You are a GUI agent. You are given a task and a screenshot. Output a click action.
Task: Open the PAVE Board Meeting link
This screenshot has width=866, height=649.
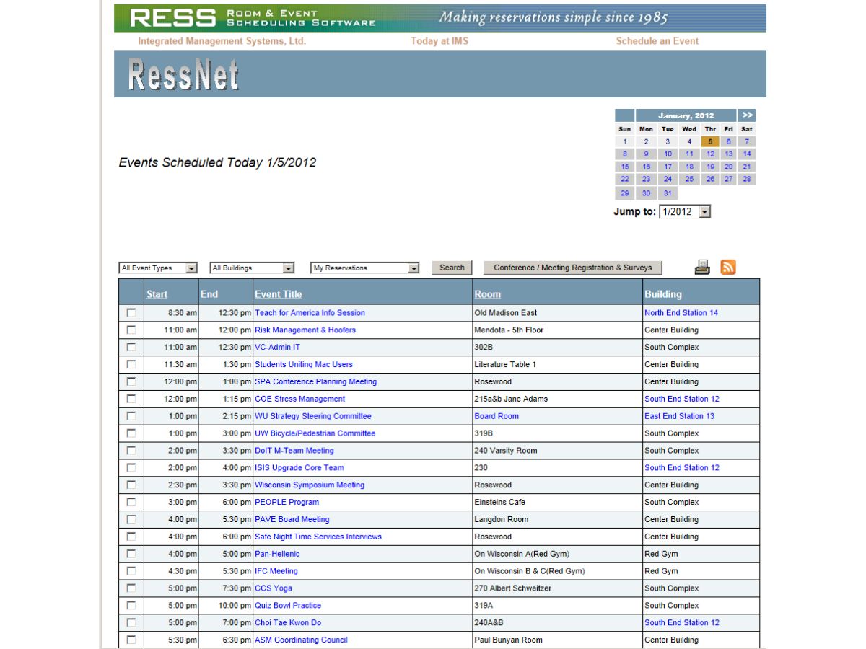point(292,520)
